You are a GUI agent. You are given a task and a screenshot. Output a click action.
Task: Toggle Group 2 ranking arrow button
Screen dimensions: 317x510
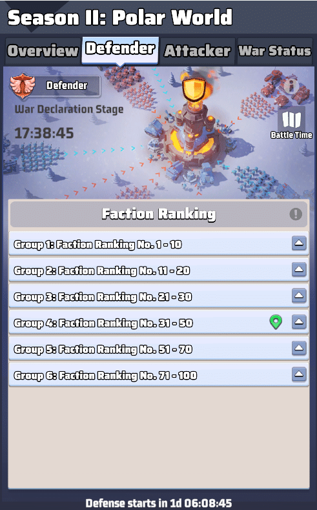click(299, 269)
